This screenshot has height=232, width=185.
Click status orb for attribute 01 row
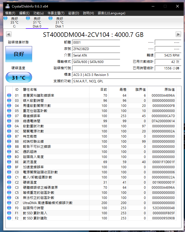[9, 96]
